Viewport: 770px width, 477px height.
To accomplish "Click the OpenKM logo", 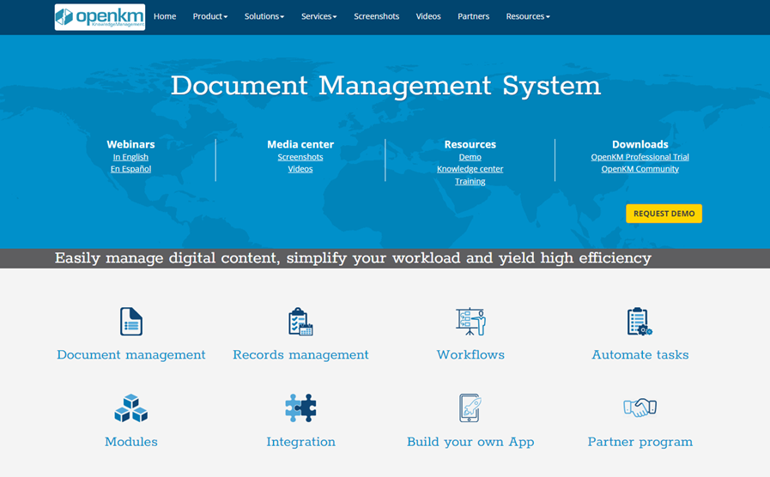I will [100, 17].
